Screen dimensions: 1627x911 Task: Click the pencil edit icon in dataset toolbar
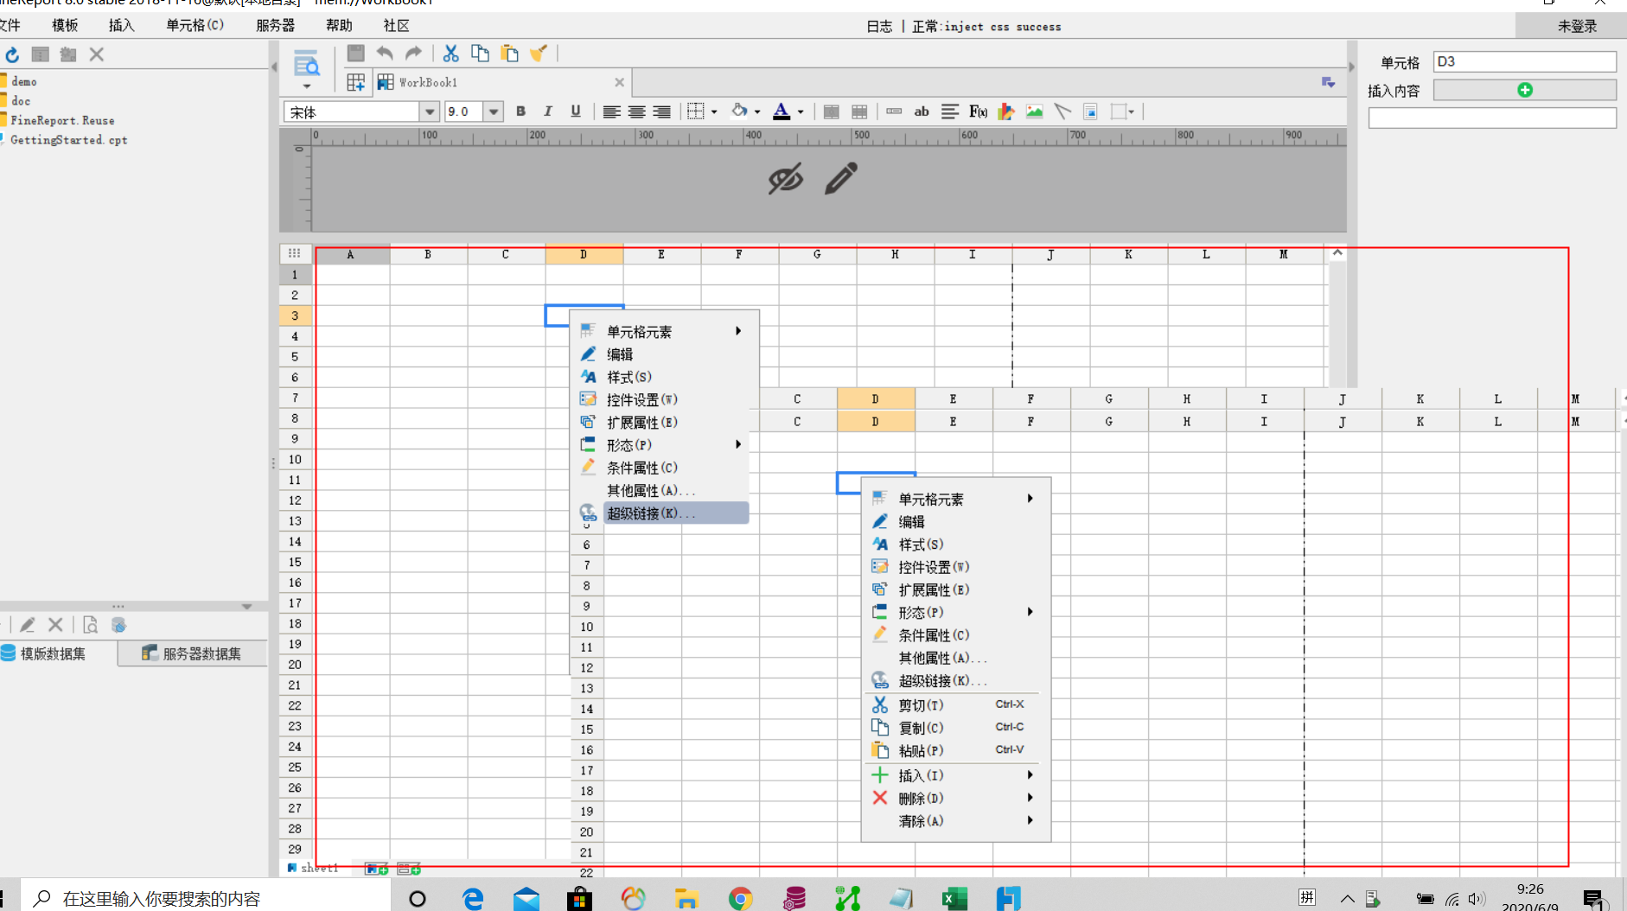tap(28, 624)
